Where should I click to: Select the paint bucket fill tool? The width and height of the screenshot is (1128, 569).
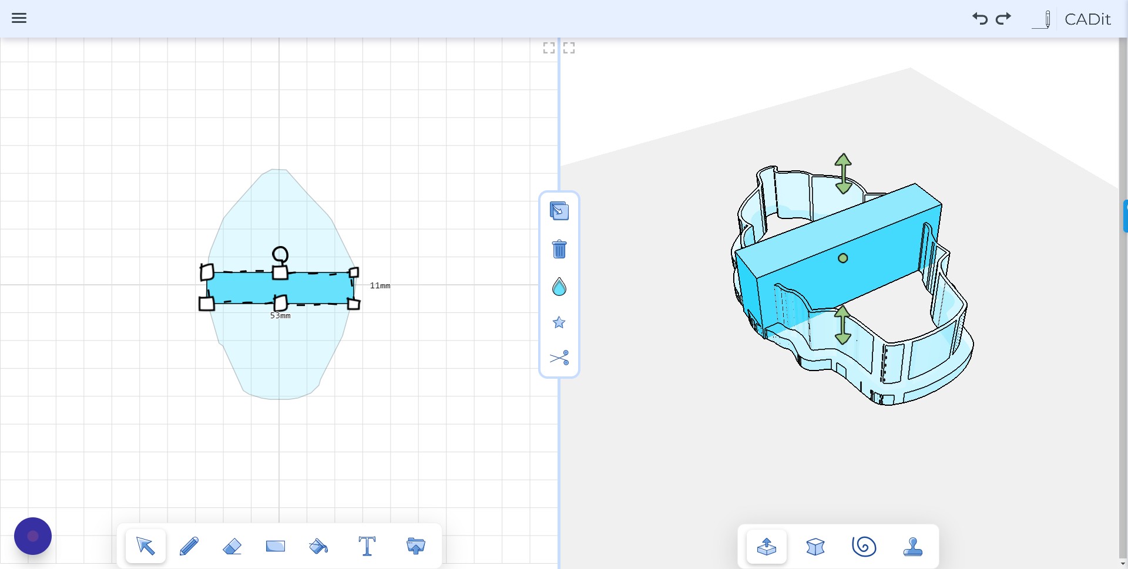pos(318,547)
